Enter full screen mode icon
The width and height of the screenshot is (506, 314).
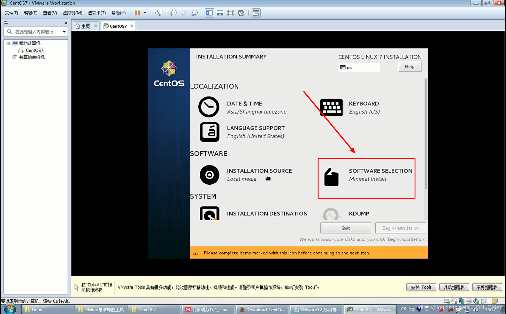230,13
